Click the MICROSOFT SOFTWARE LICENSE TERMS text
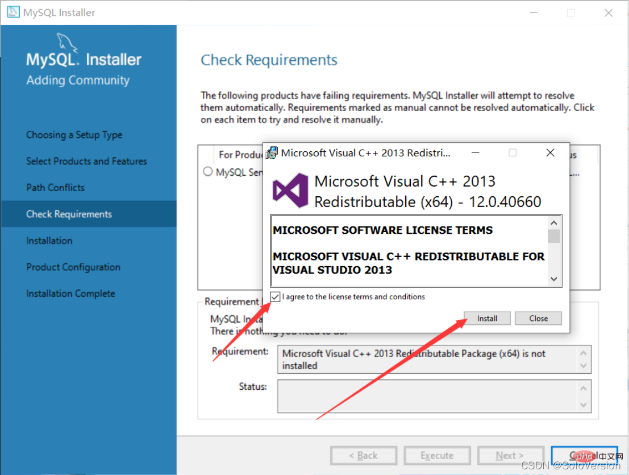This screenshot has width=629, height=475. click(x=383, y=230)
